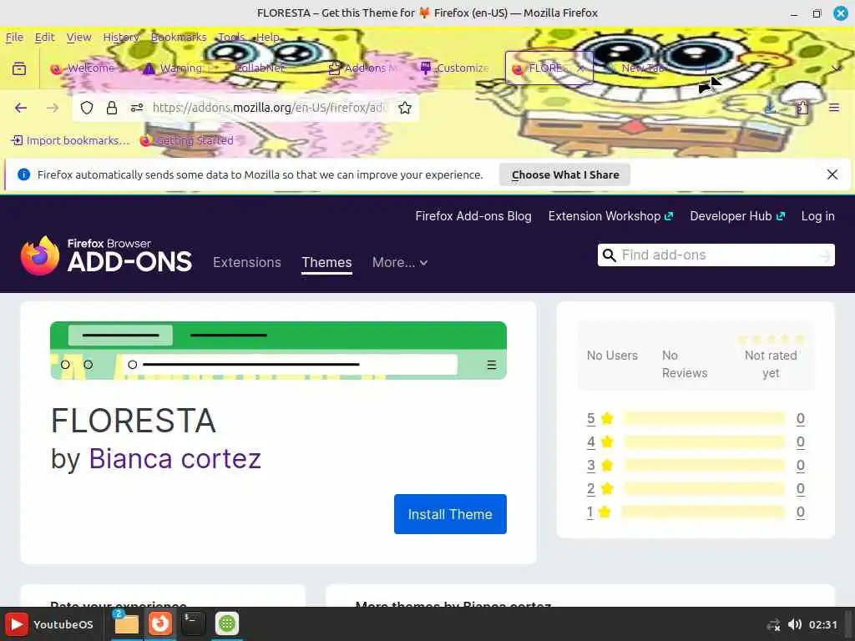
Task: Expand the More… dropdown menu
Action: (x=400, y=263)
